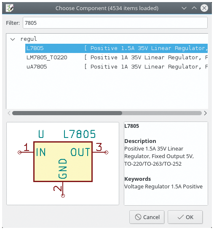The image size is (214, 230).
Task: Select the LM7805_TO220 component
Action: pos(47,58)
